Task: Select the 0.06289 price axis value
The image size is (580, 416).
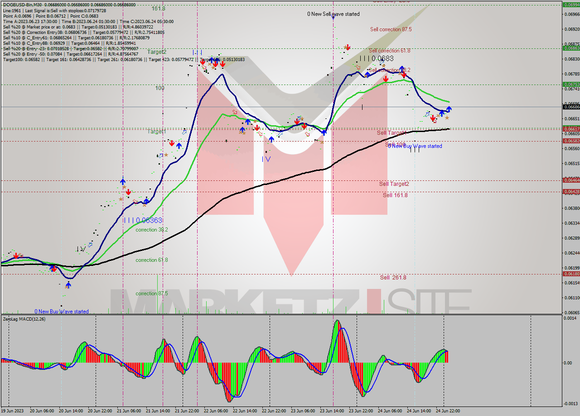Action: [x=571, y=237]
